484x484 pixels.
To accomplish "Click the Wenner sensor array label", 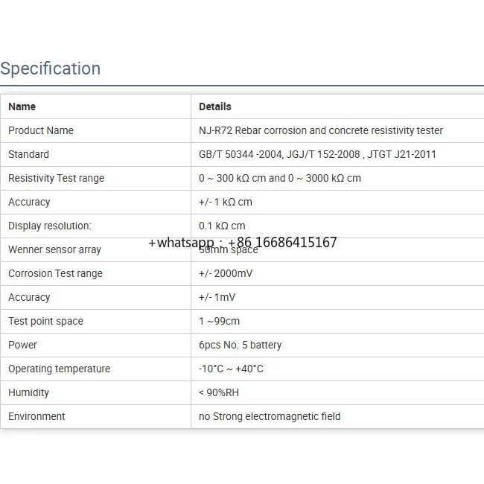I will [x=54, y=249].
